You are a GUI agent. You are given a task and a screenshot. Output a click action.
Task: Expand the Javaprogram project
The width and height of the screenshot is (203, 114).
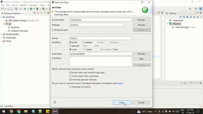2,34
